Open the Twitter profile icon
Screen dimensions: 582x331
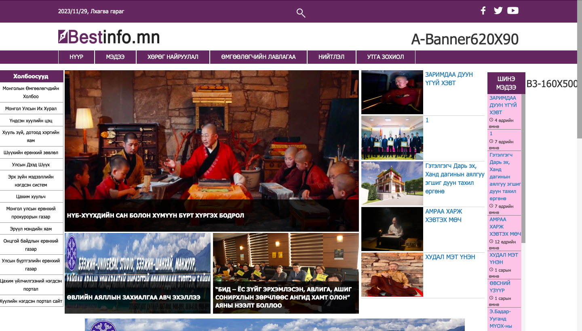(x=498, y=11)
